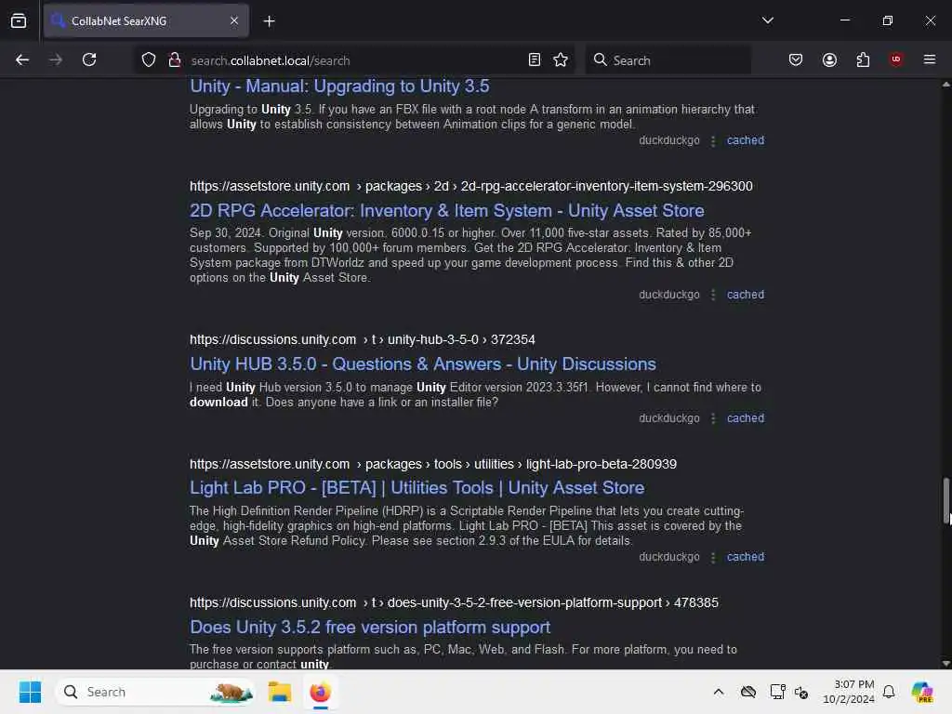952x714 pixels.
Task: Open cached link for Unity Manual result
Action: pyautogui.click(x=745, y=140)
